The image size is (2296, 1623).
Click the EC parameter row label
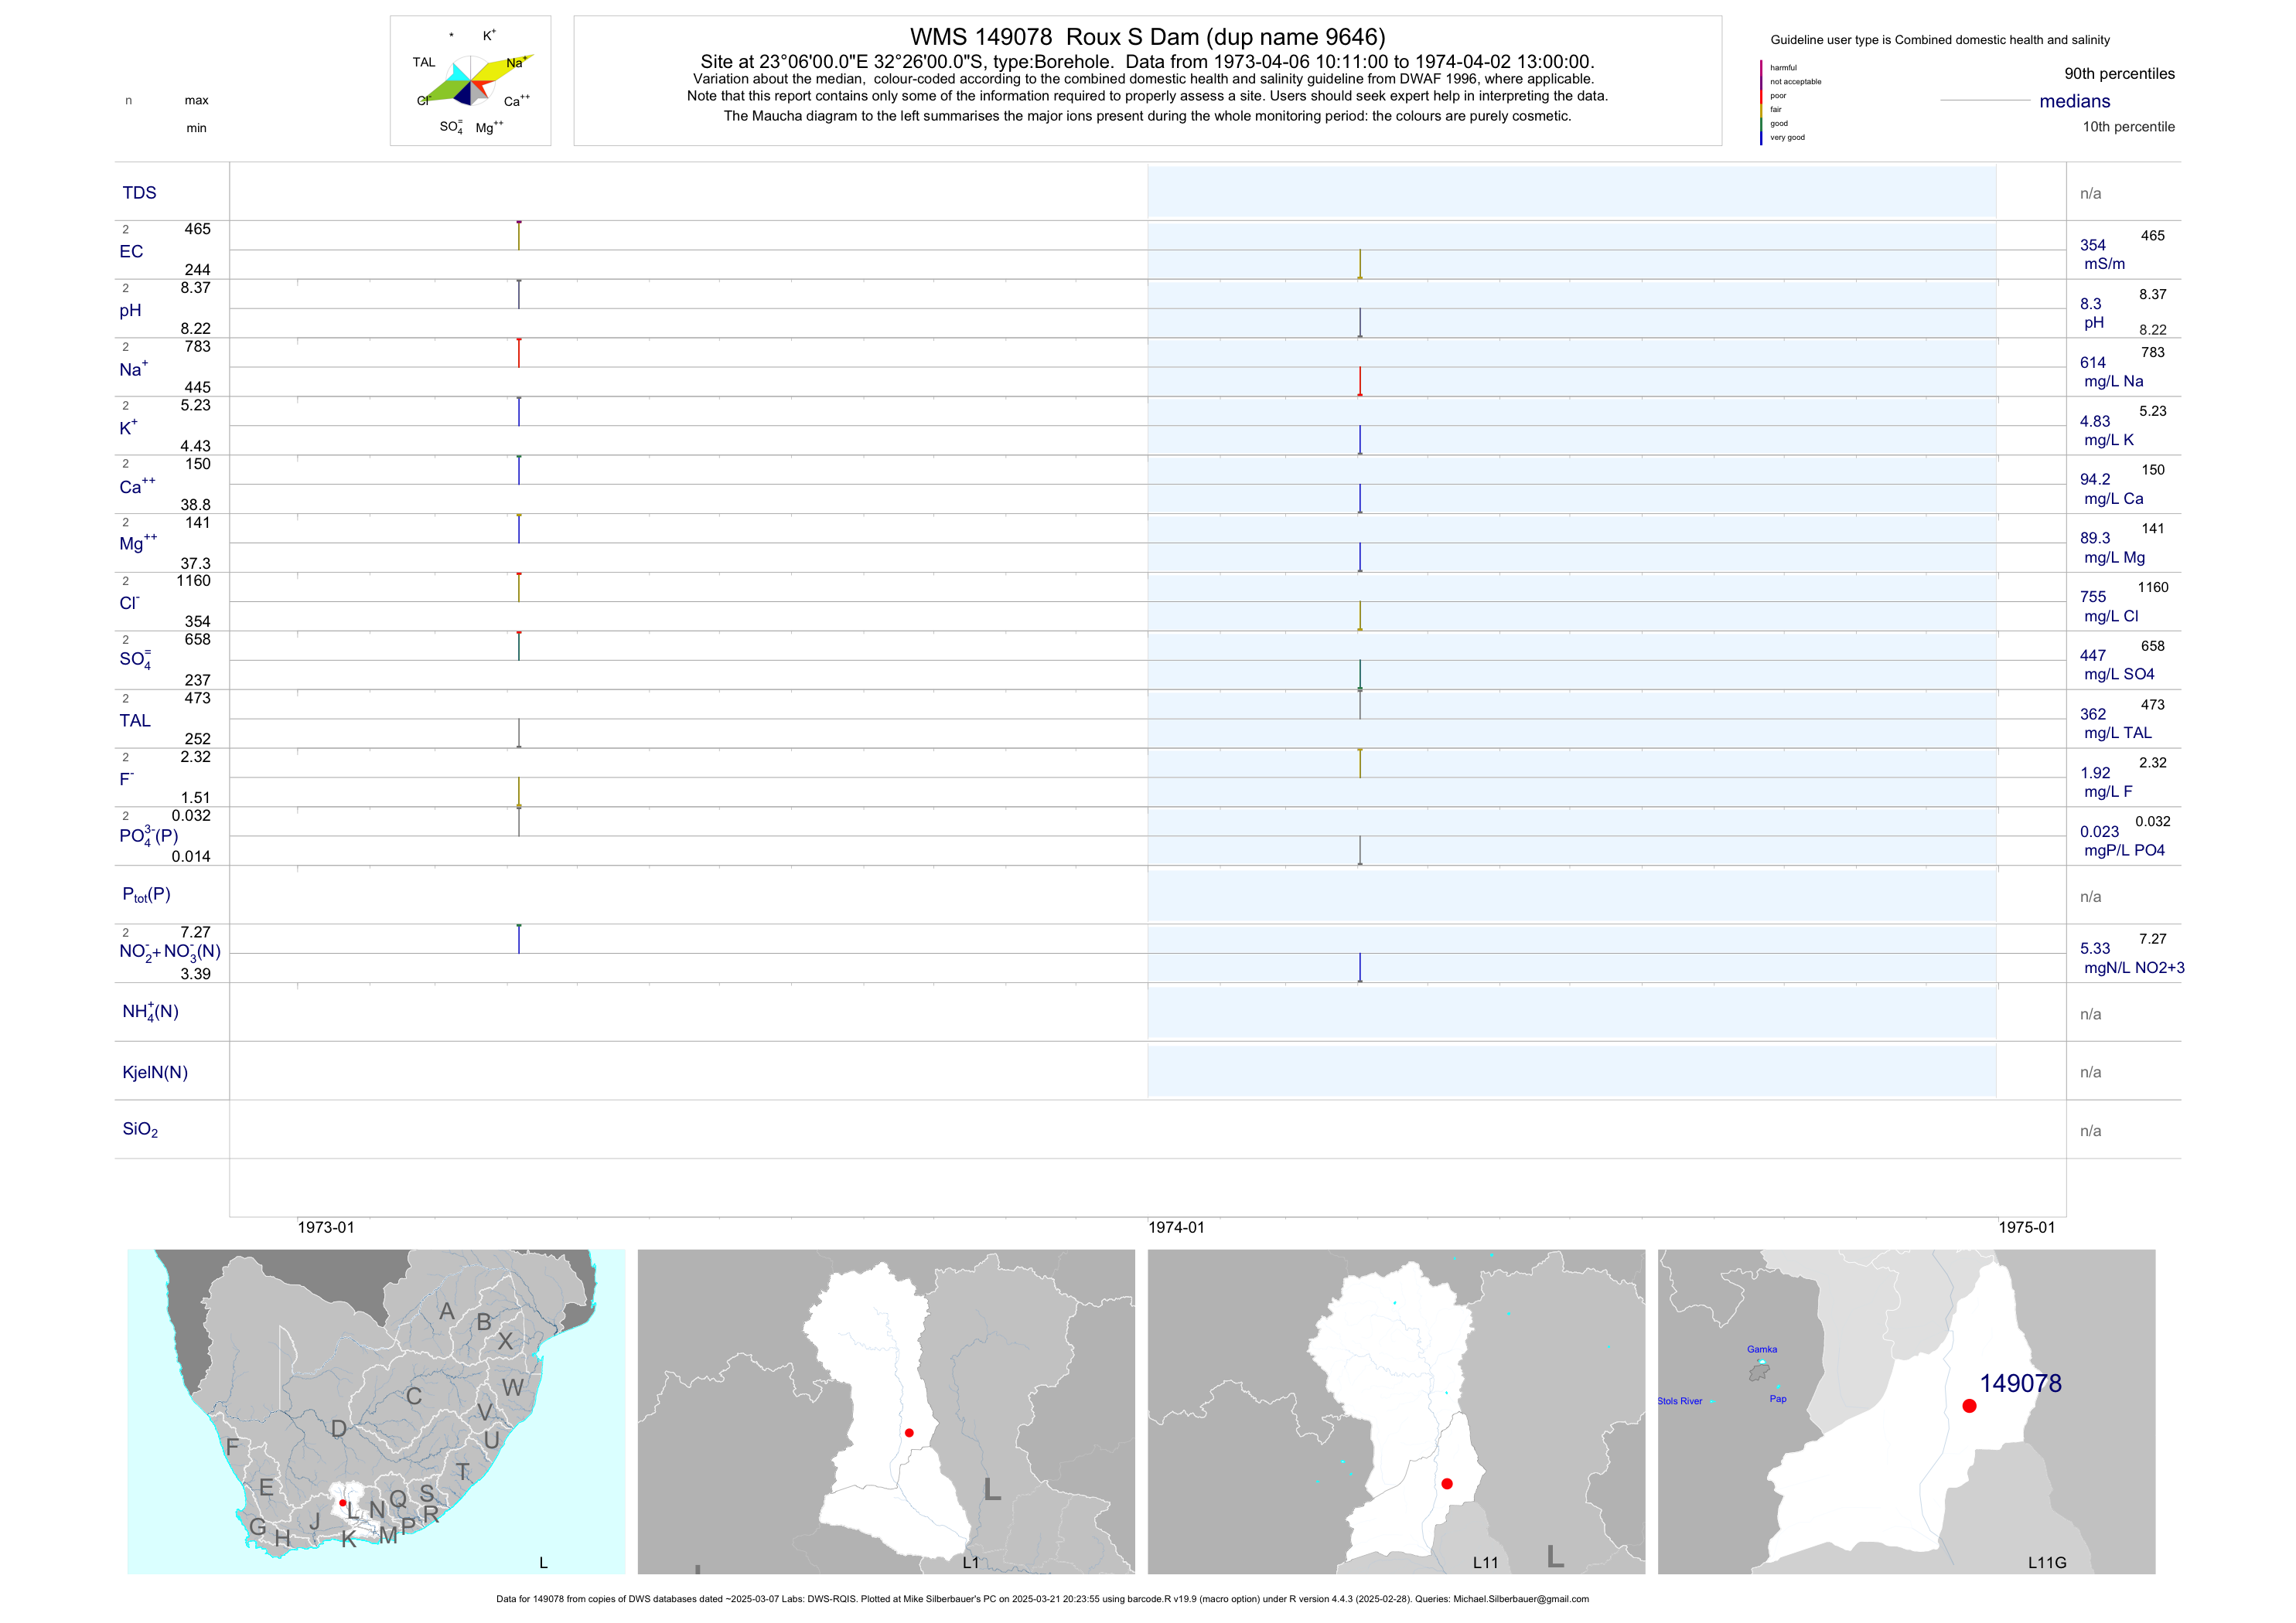click(x=131, y=252)
